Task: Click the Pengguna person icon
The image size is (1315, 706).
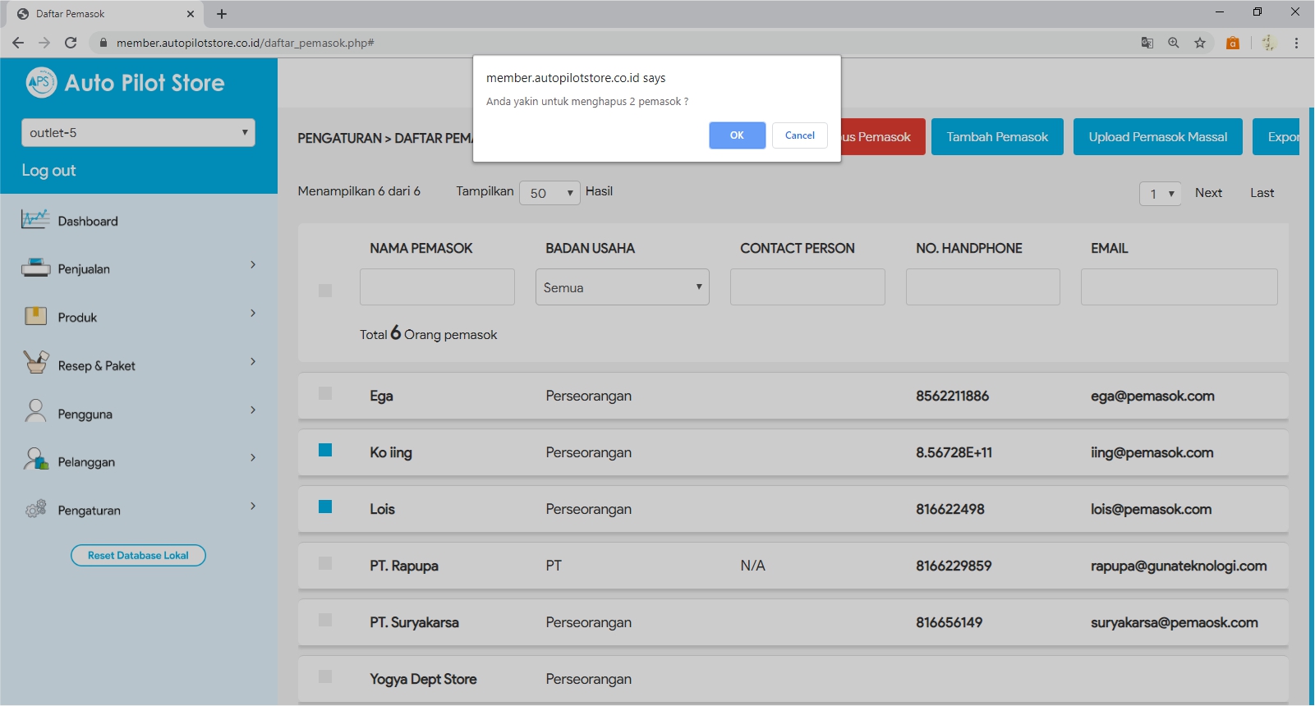Action: point(35,411)
